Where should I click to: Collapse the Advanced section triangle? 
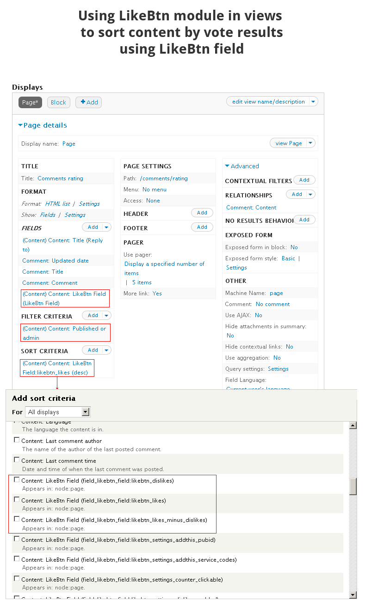227,166
